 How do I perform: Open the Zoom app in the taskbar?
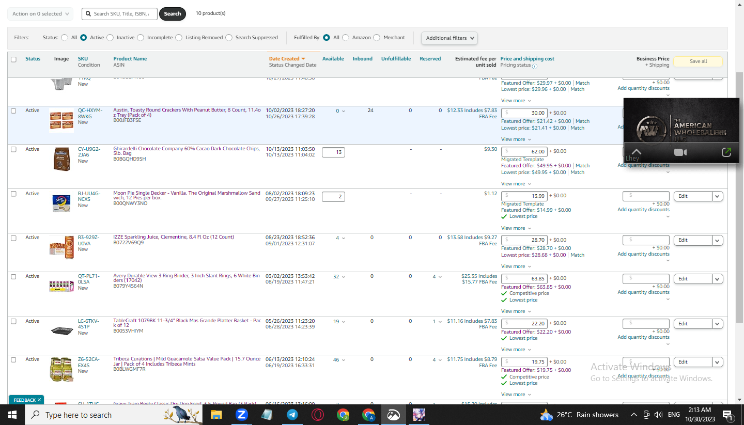pos(241,415)
